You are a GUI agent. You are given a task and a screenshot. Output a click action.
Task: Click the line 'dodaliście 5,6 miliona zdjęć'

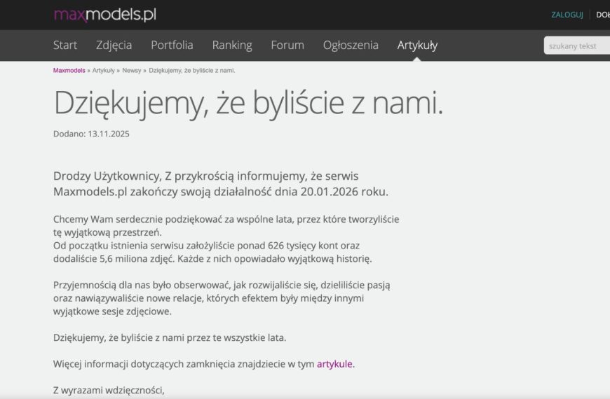pyautogui.click(x=213, y=259)
